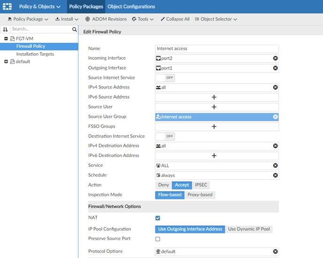Add an IPv6 Source Address with plus

[x=214, y=97]
